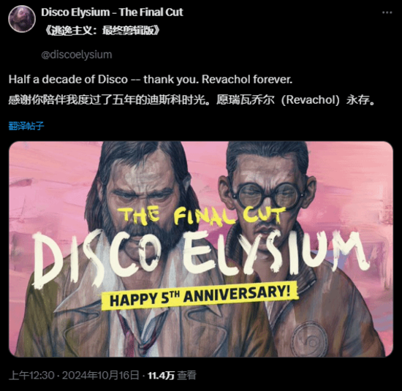Open the three-dot more options menu
This screenshot has width=402, height=391.
pos(387,12)
